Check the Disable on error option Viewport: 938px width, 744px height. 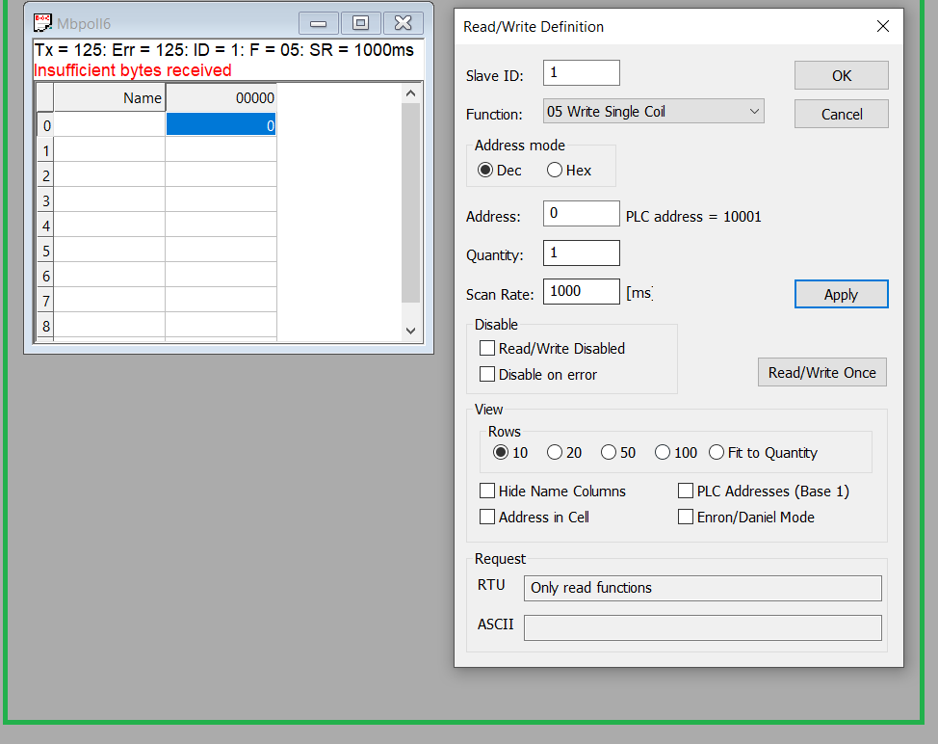coord(487,375)
